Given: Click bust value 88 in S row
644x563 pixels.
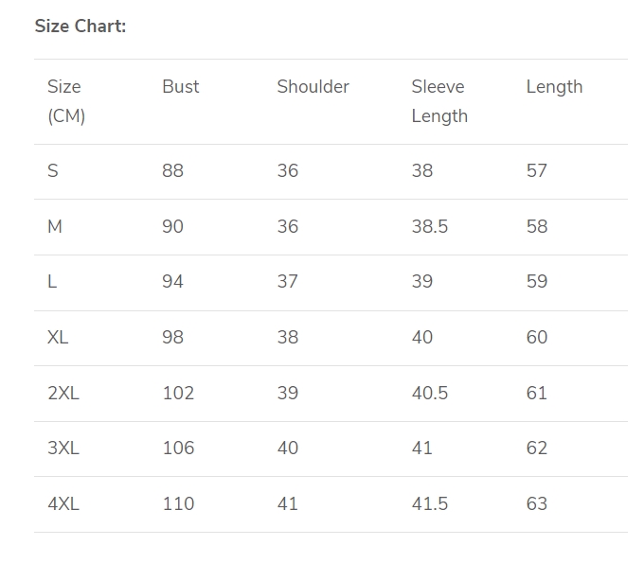Looking at the screenshot, I should [172, 171].
